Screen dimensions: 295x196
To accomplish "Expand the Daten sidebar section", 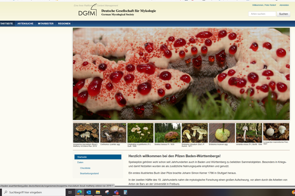I will point(80,162).
